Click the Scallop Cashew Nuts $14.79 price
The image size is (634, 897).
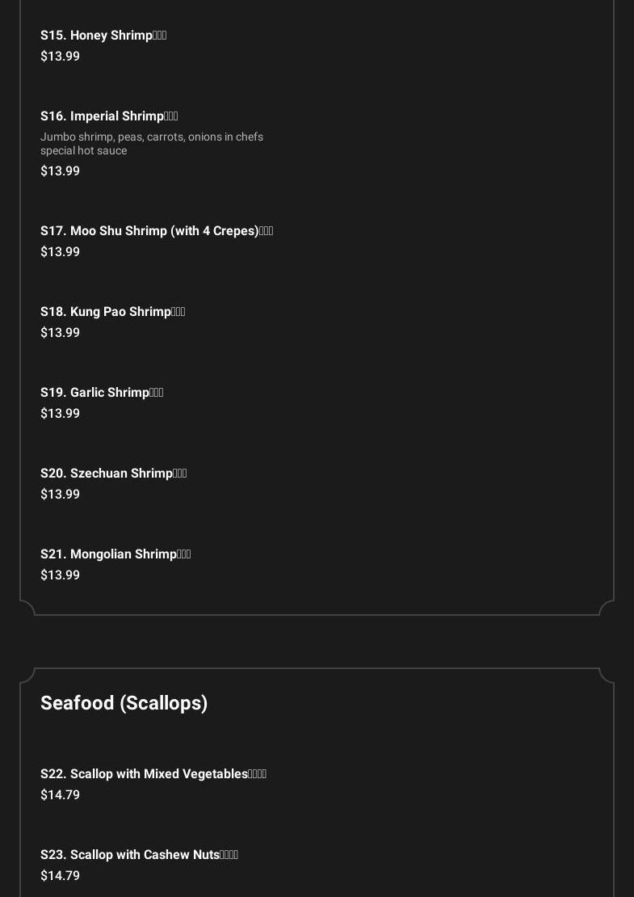click(x=60, y=875)
